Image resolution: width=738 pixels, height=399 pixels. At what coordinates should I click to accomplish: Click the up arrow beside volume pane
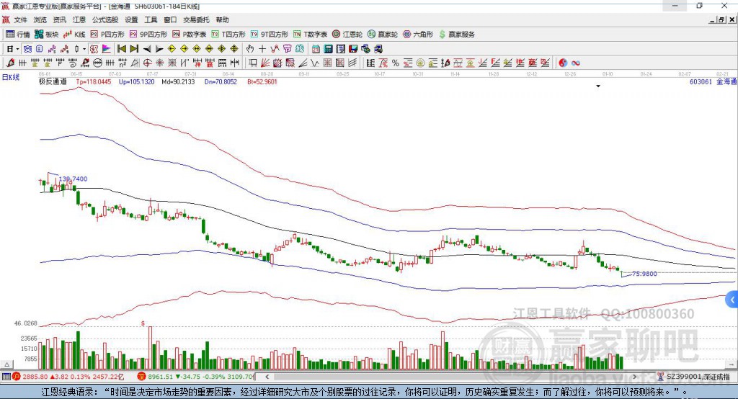[6, 364]
